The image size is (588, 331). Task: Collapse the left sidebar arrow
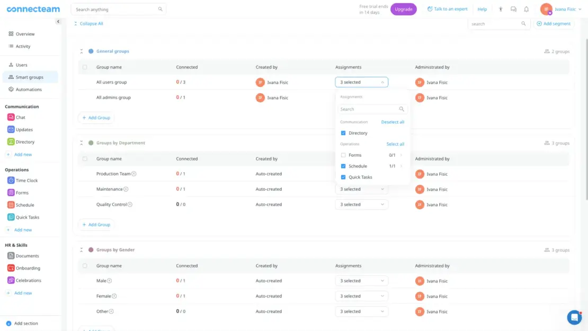point(58,21)
